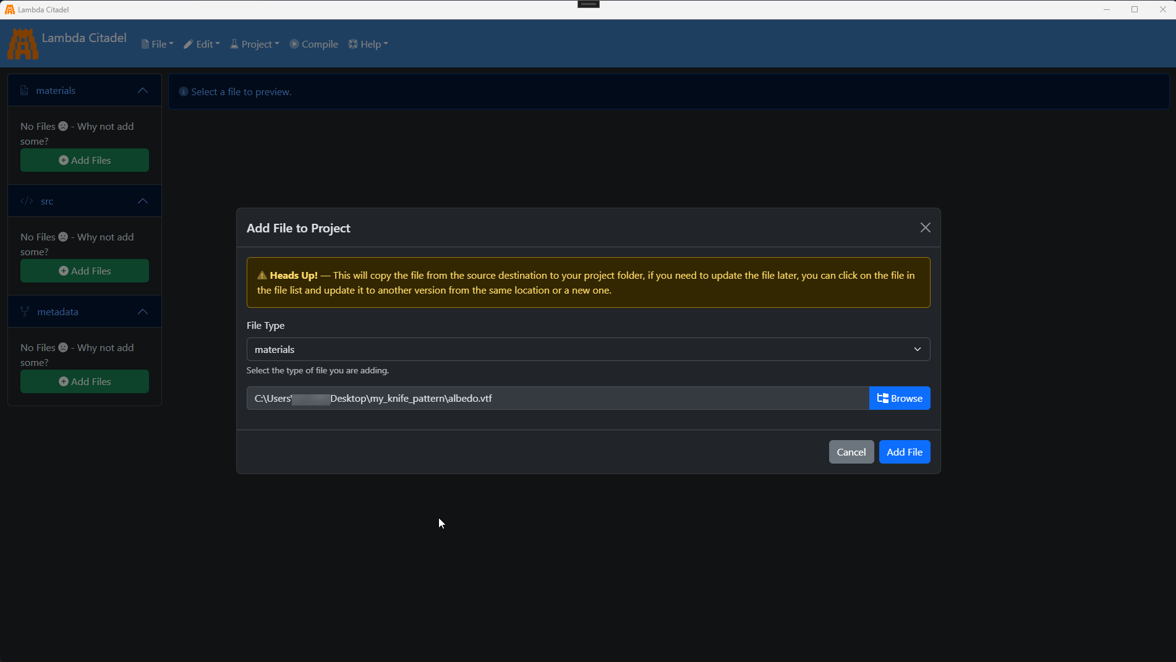The width and height of the screenshot is (1176, 662).
Task: Click the Add File button
Action: [904, 452]
